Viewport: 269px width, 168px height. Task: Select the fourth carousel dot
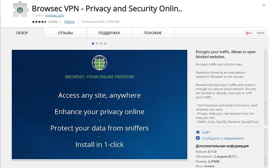click(x=105, y=44)
